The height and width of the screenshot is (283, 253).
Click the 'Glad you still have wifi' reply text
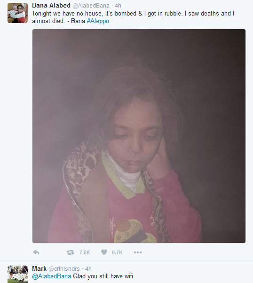coord(103,276)
